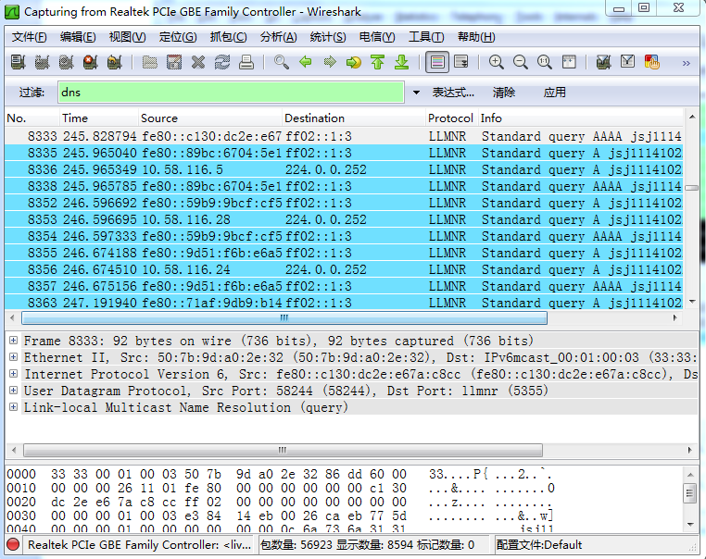
Task: Click the 清除 filter button
Action: (x=504, y=93)
